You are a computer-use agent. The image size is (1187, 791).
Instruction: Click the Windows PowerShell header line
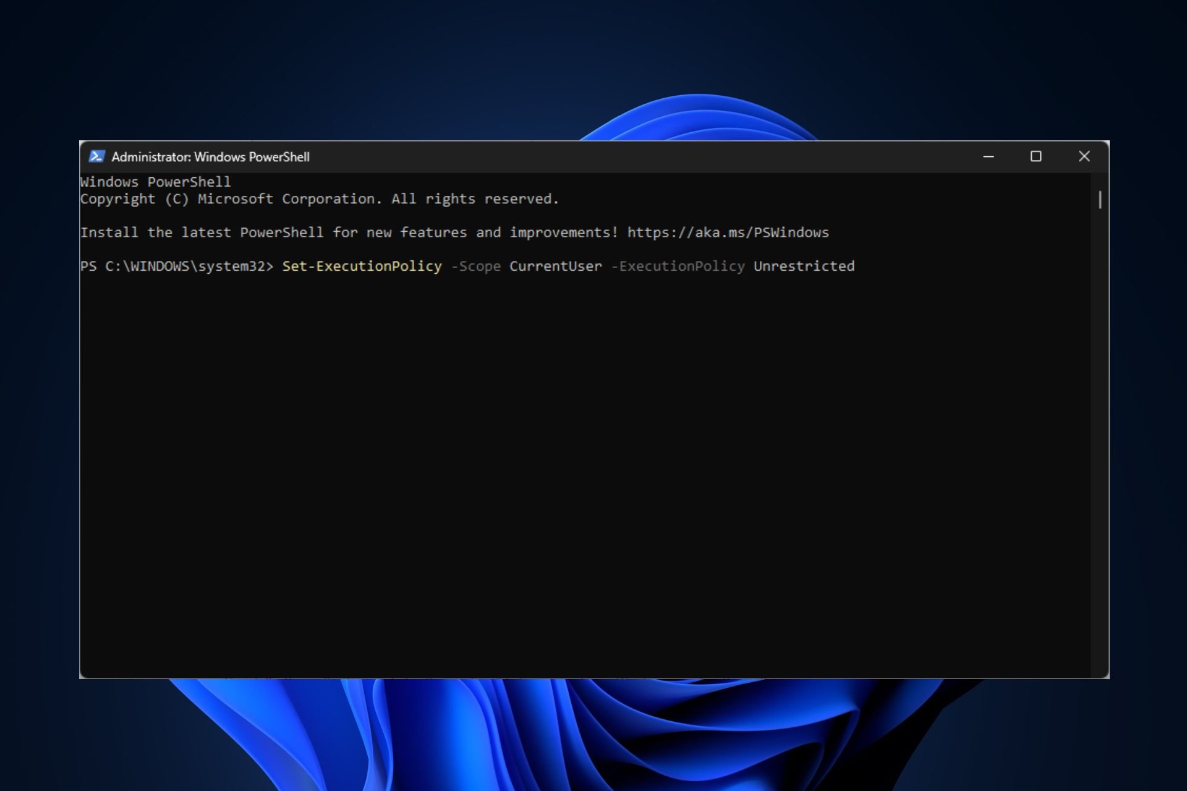(155, 181)
